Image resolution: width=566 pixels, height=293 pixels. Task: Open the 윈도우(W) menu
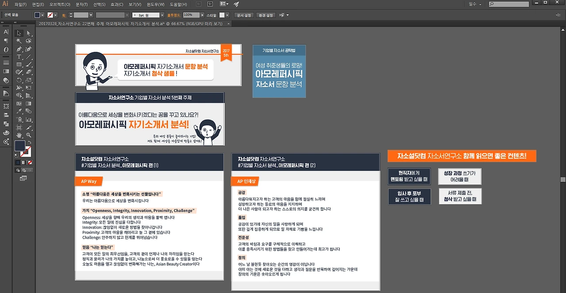pos(155,4)
